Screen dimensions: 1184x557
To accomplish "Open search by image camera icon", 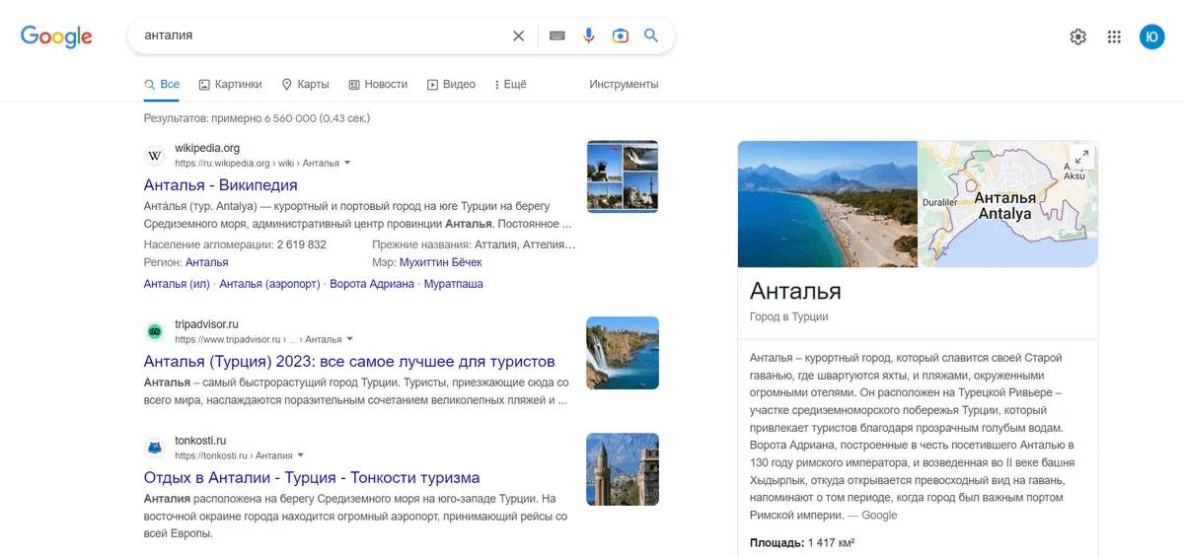I will [x=620, y=36].
